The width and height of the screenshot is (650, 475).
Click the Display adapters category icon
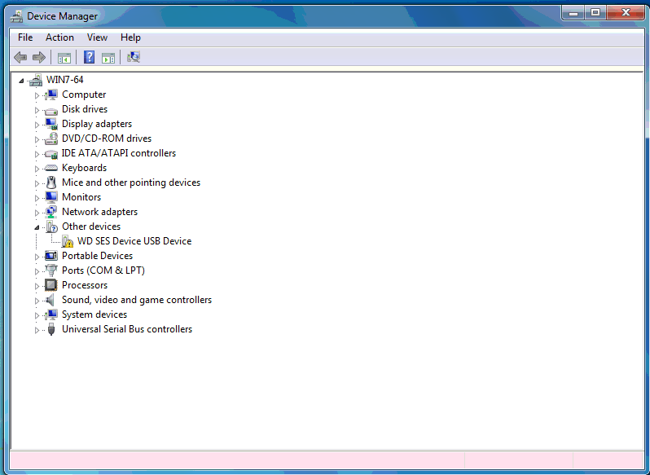51,124
